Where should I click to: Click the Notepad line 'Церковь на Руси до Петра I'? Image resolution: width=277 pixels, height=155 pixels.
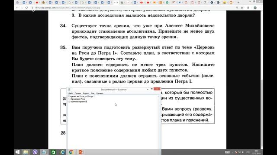[x=81, y=96]
